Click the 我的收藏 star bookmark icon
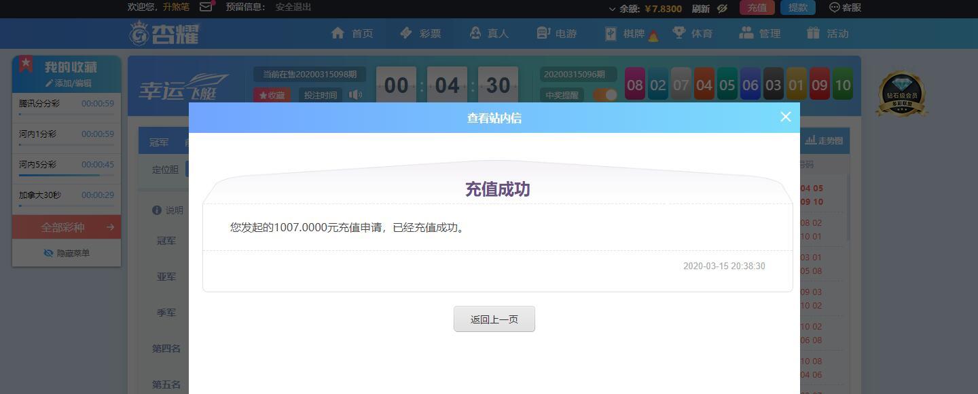Viewport: 978px width, 394px height. [x=26, y=64]
